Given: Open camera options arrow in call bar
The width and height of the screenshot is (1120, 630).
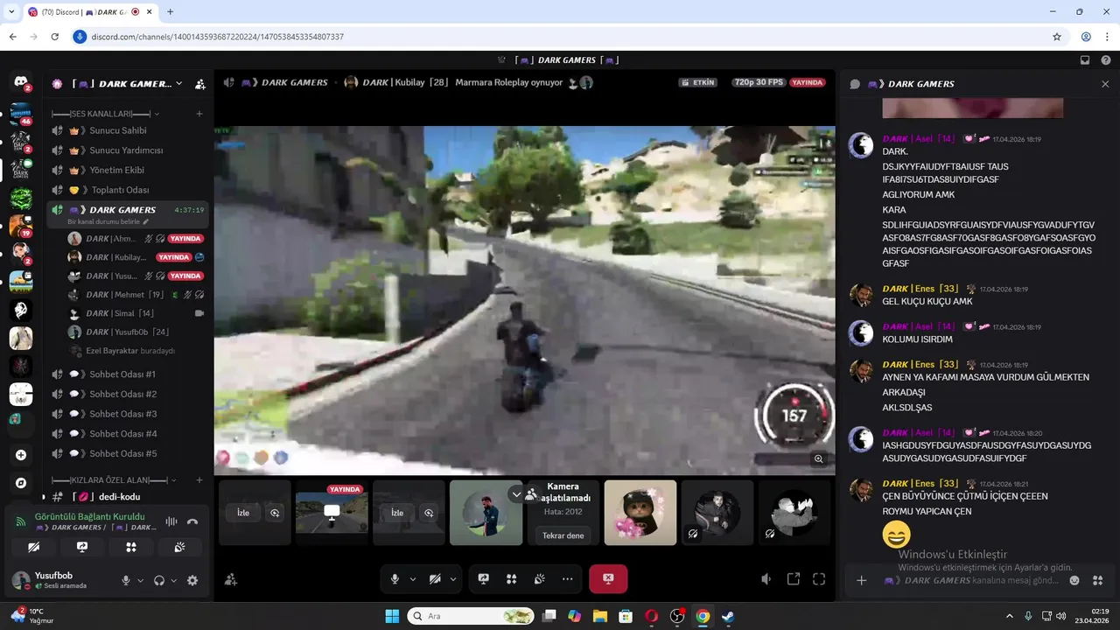Looking at the screenshot, I should click(x=453, y=579).
